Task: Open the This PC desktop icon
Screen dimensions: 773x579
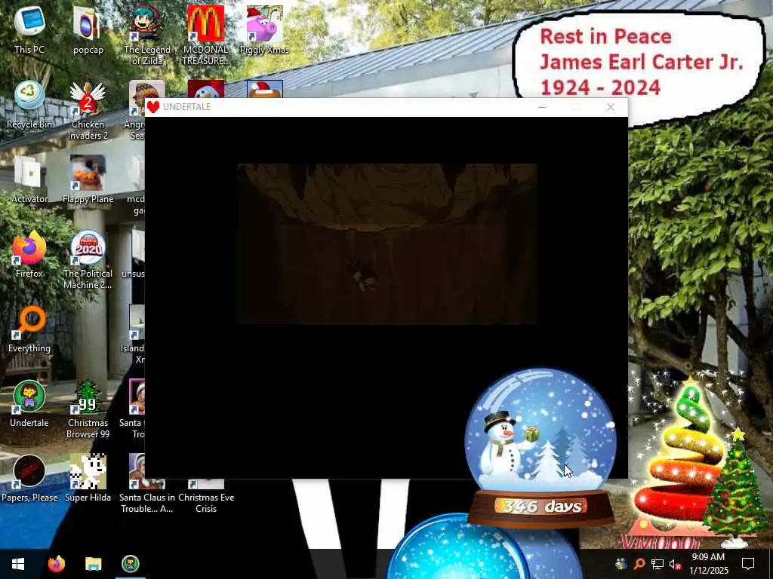Action: click(x=29, y=29)
